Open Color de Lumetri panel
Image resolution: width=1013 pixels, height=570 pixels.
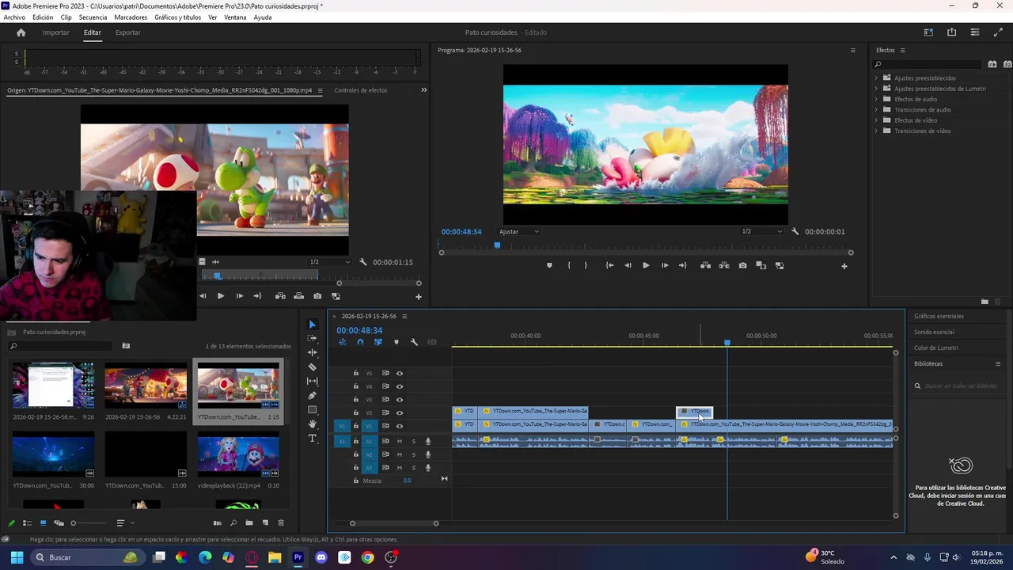[x=935, y=348]
